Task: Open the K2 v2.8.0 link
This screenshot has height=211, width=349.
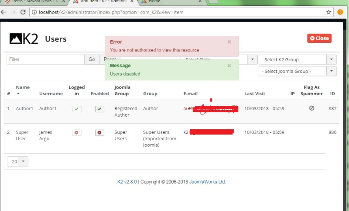Action: [127, 182]
